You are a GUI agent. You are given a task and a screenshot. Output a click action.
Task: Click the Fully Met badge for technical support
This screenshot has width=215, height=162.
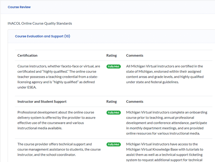point(113,144)
